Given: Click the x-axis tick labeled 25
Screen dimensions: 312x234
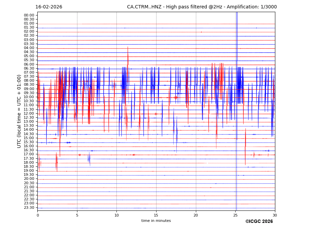Looking at the screenshot, I should [235, 215].
